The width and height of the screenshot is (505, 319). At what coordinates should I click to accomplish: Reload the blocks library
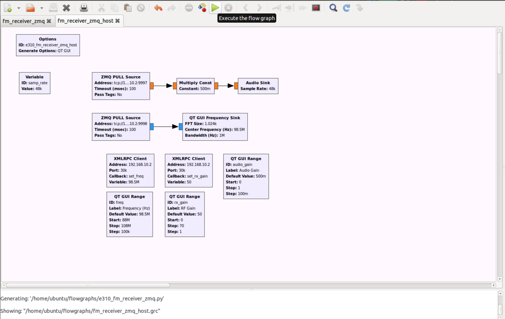pos(346,8)
